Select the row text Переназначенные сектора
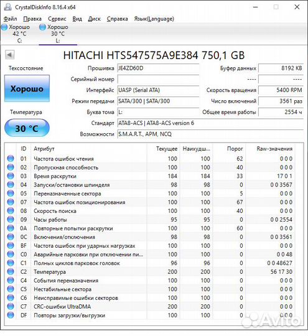 click(67, 194)
